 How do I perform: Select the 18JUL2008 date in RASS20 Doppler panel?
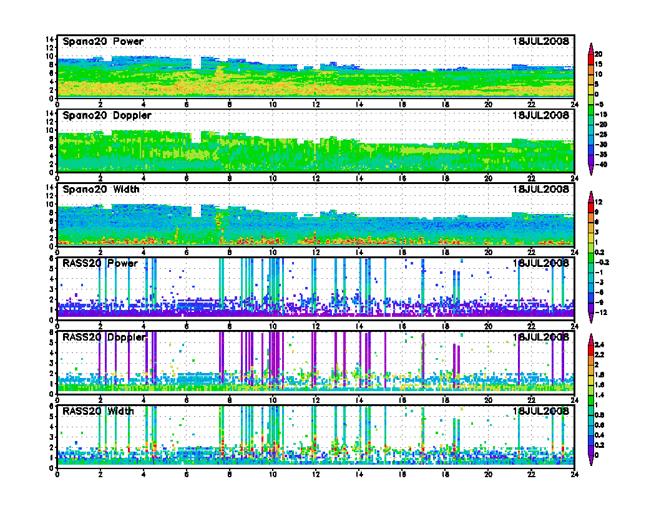click(x=540, y=337)
